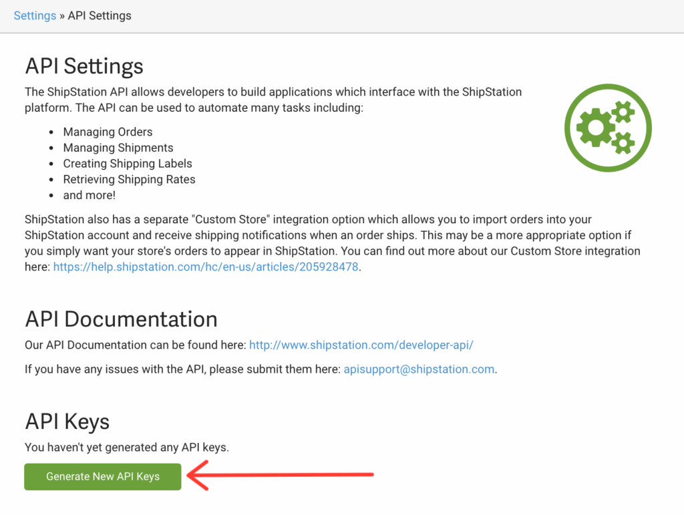This screenshot has height=515, width=684.
Task: Open the Custom Store help article link
Action: tap(206, 267)
